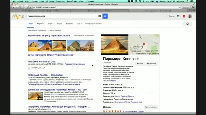
Task: Expand arrow next to istorya.ru URL
Action: (52, 109)
